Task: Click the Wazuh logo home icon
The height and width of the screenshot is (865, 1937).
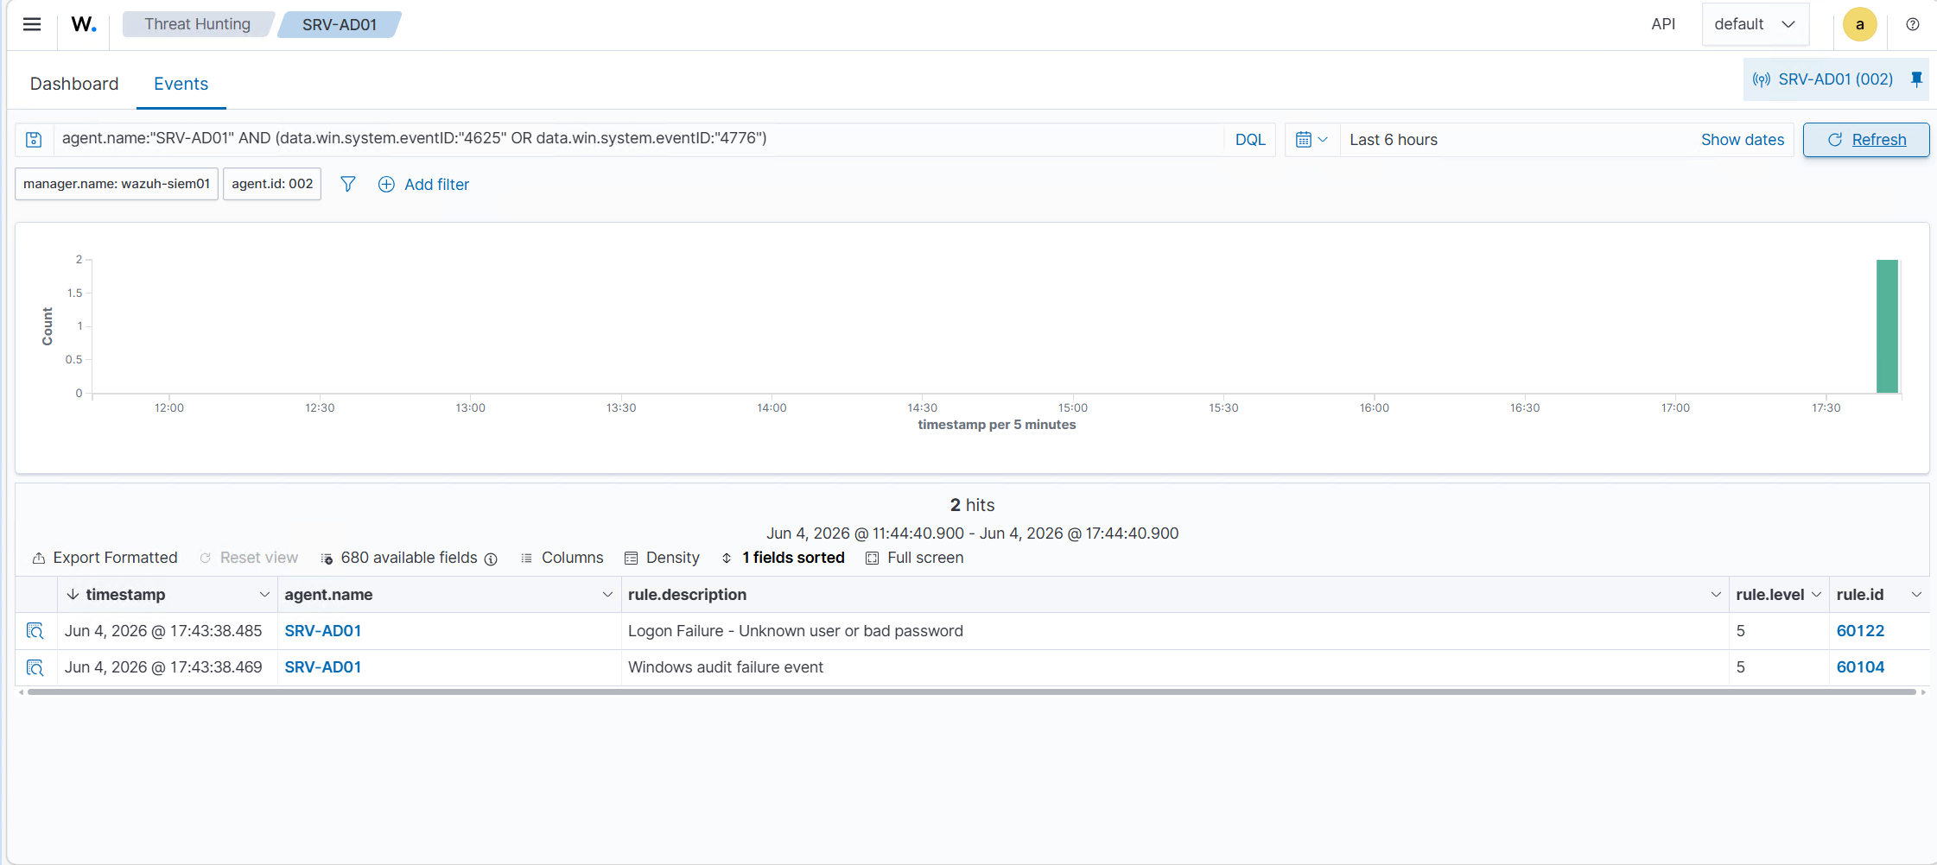Action: click(84, 24)
